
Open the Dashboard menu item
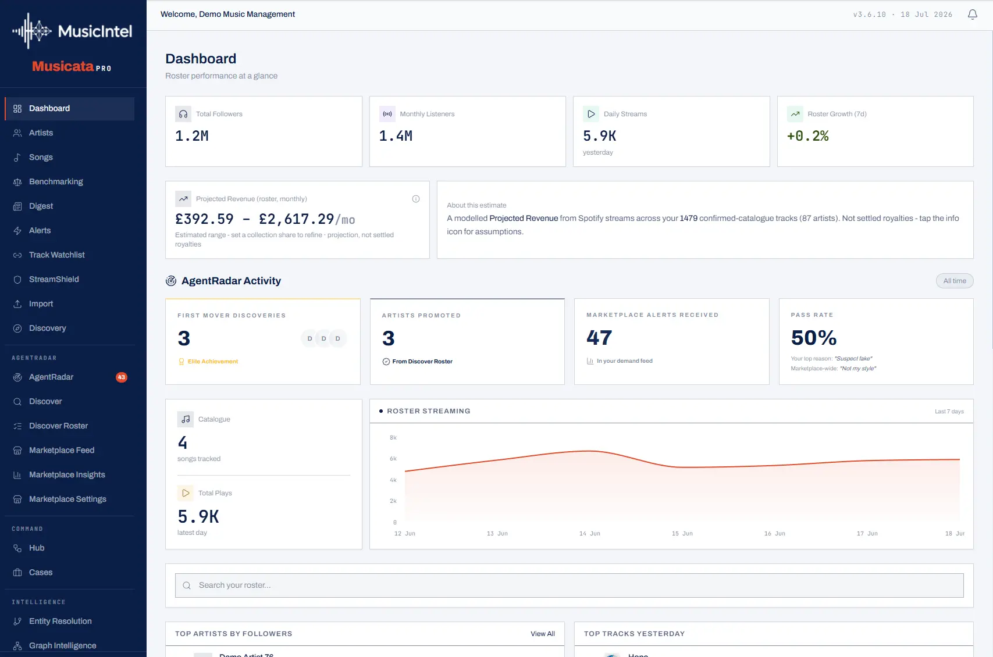(69, 109)
